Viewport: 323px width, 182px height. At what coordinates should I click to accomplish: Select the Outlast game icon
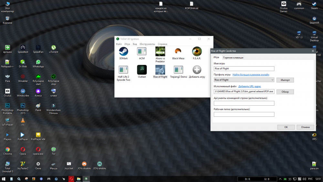click(x=142, y=70)
